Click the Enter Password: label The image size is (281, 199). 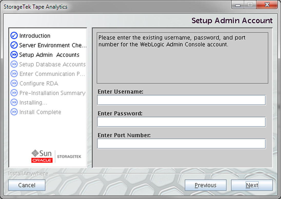point(120,113)
